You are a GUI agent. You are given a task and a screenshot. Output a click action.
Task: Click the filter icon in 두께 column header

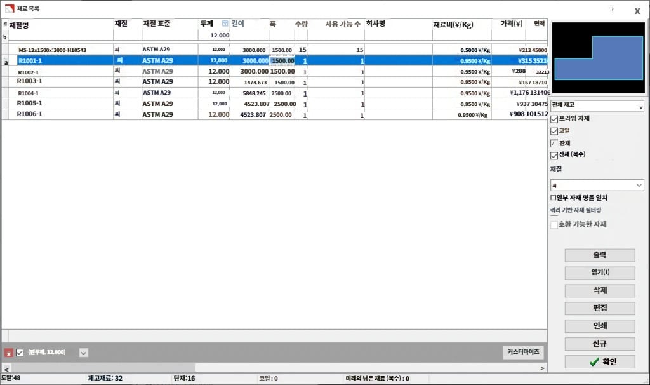(x=225, y=24)
